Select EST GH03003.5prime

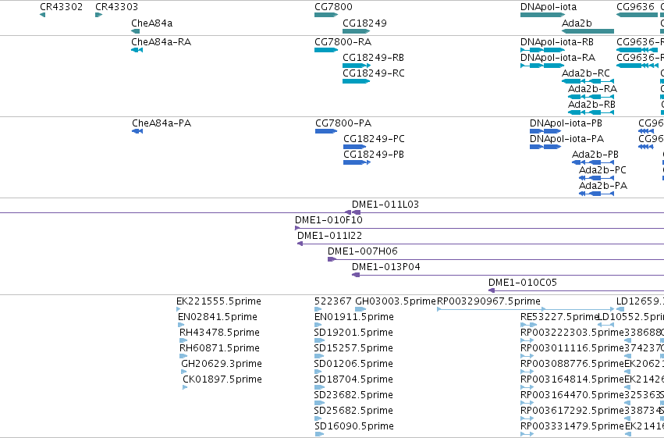click(360, 309)
